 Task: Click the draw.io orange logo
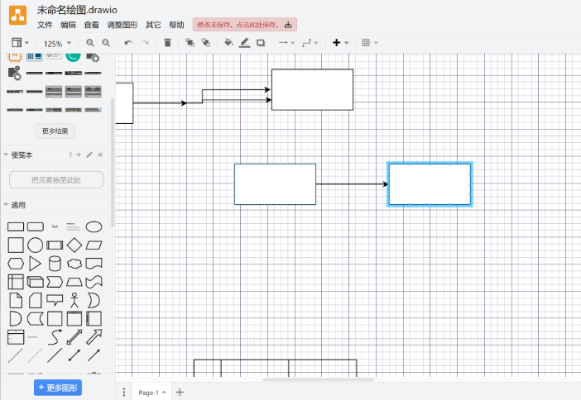click(17, 15)
